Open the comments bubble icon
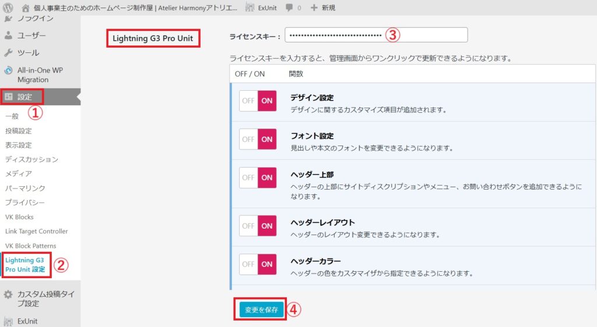 [289, 8]
